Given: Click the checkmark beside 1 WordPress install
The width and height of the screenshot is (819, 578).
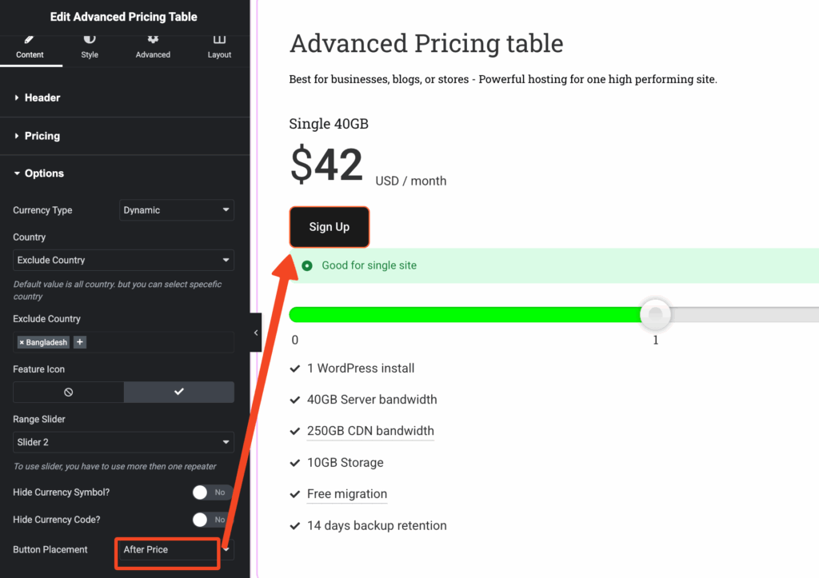Looking at the screenshot, I should 295,369.
